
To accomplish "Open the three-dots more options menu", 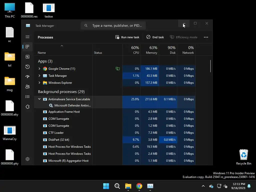I will click(x=206, y=37).
